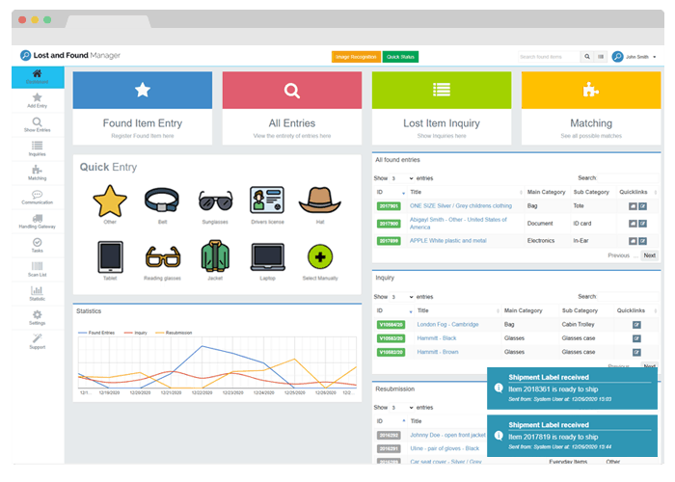The image size is (675, 482).
Task: Click the Select Manually plus icon
Action: 321,256
